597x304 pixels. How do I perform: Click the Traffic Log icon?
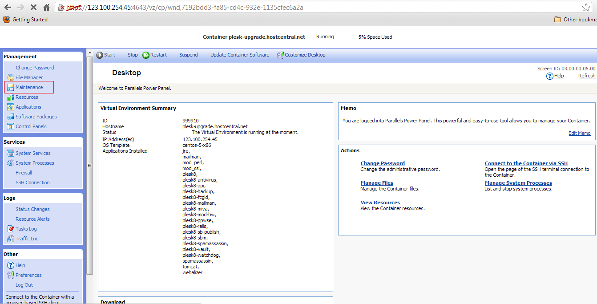11,239
